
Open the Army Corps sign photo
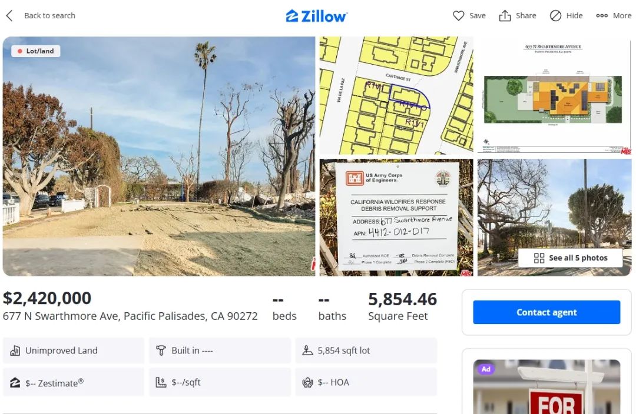396,218
